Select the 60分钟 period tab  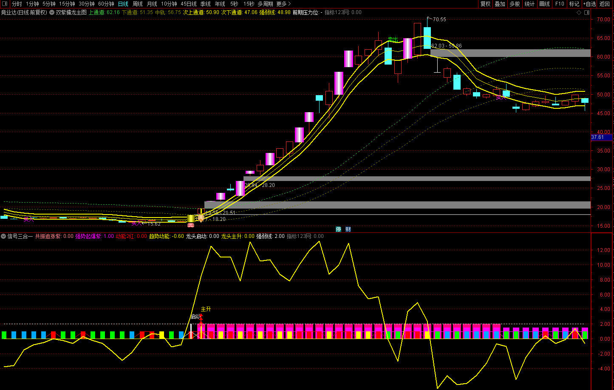[106, 4]
